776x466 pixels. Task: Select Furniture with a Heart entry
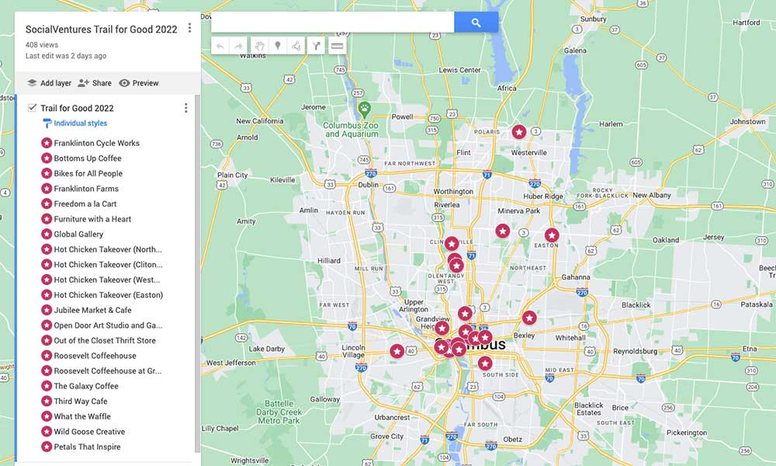(92, 219)
